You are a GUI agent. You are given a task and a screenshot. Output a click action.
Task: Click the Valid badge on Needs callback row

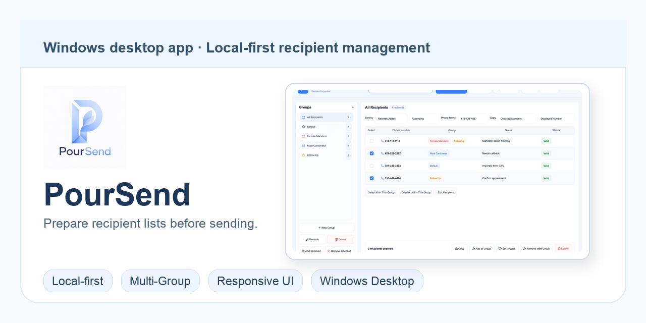pos(546,153)
